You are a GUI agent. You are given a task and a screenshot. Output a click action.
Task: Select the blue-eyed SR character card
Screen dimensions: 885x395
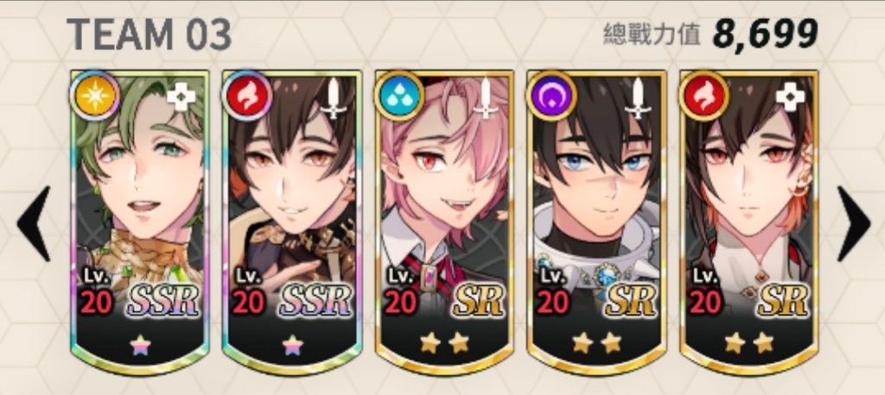pyautogui.click(x=597, y=223)
